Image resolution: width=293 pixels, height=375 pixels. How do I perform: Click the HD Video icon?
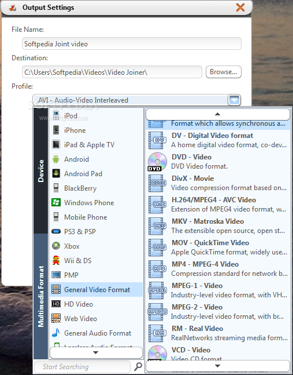tap(56, 304)
